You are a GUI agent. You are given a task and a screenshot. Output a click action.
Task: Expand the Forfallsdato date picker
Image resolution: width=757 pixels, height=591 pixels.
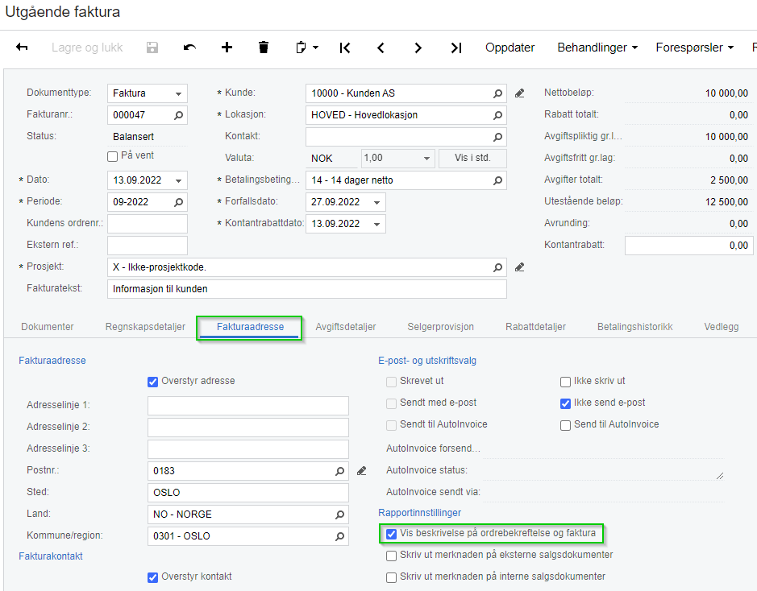coord(376,202)
